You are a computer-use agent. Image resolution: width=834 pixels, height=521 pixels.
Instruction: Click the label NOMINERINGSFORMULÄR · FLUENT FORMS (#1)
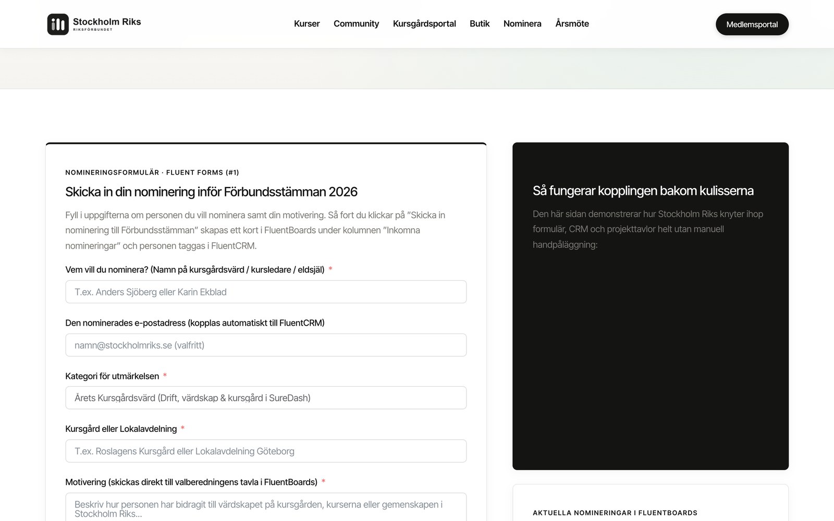(152, 172)
